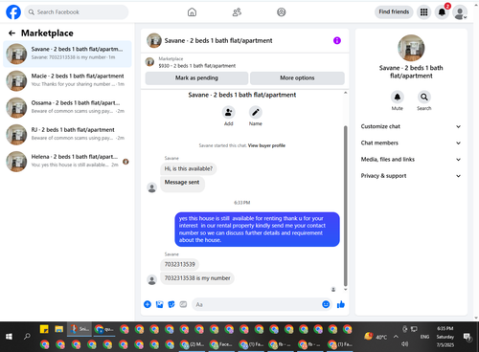Open the Friends icon in top navigation
The image size is (479, 352).
pos(237,12)
